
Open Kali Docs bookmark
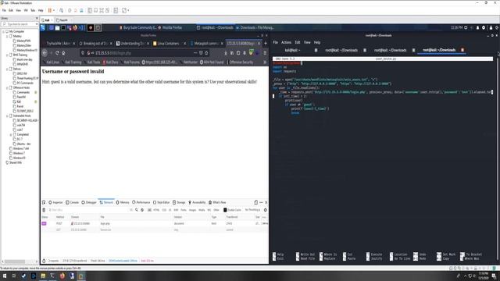point(110,62)
